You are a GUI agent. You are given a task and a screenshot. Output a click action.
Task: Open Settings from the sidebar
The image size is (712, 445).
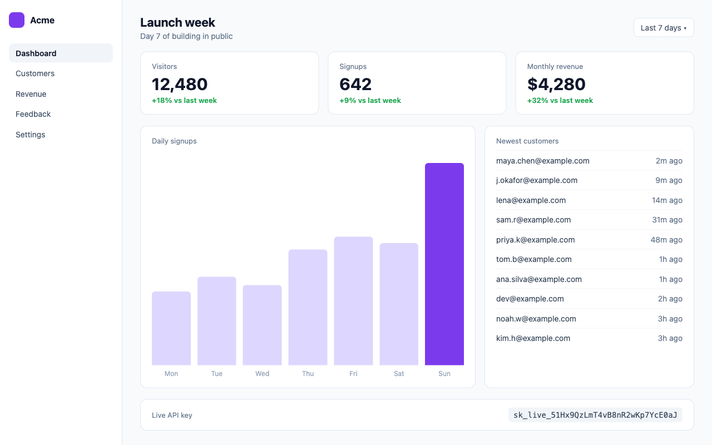61,135
